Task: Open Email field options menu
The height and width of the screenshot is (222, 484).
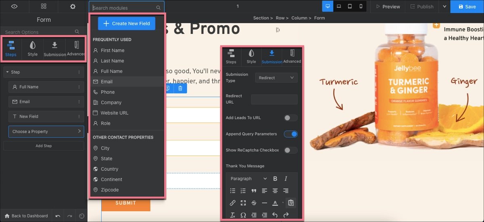Action: [x=79, y=102]
